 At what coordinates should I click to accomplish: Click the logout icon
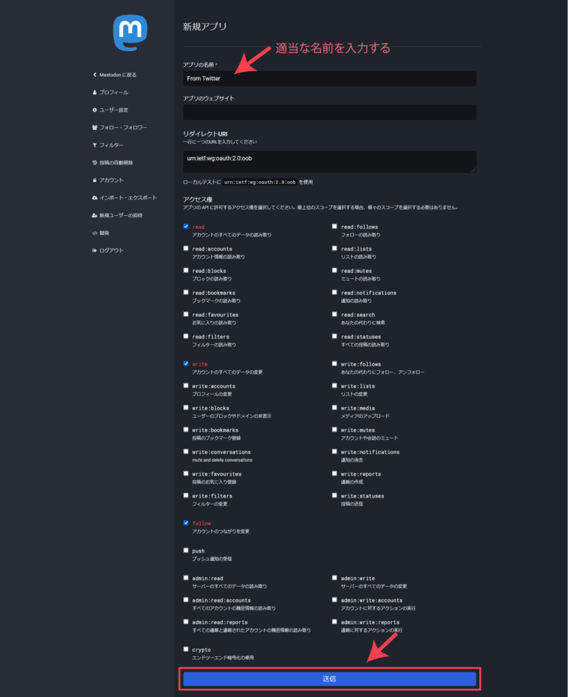(x=95, y=250)
